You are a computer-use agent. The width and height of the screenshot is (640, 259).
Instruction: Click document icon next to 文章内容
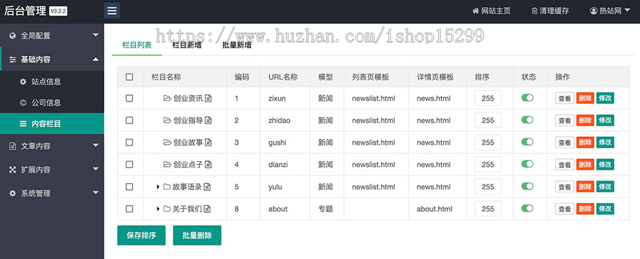pos(13,145)
